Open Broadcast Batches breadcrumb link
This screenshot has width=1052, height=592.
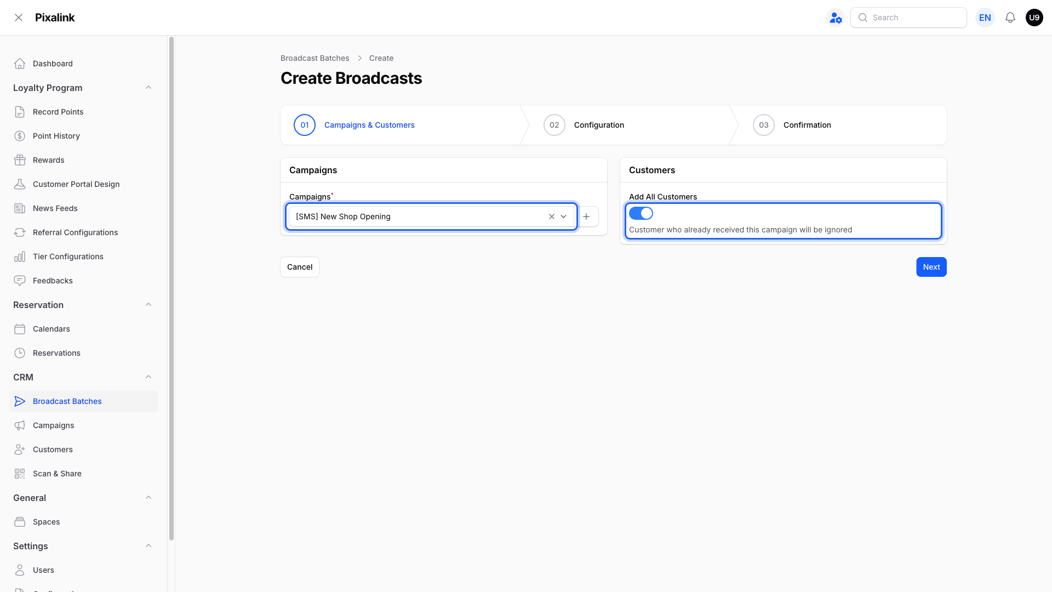(315, 58)
